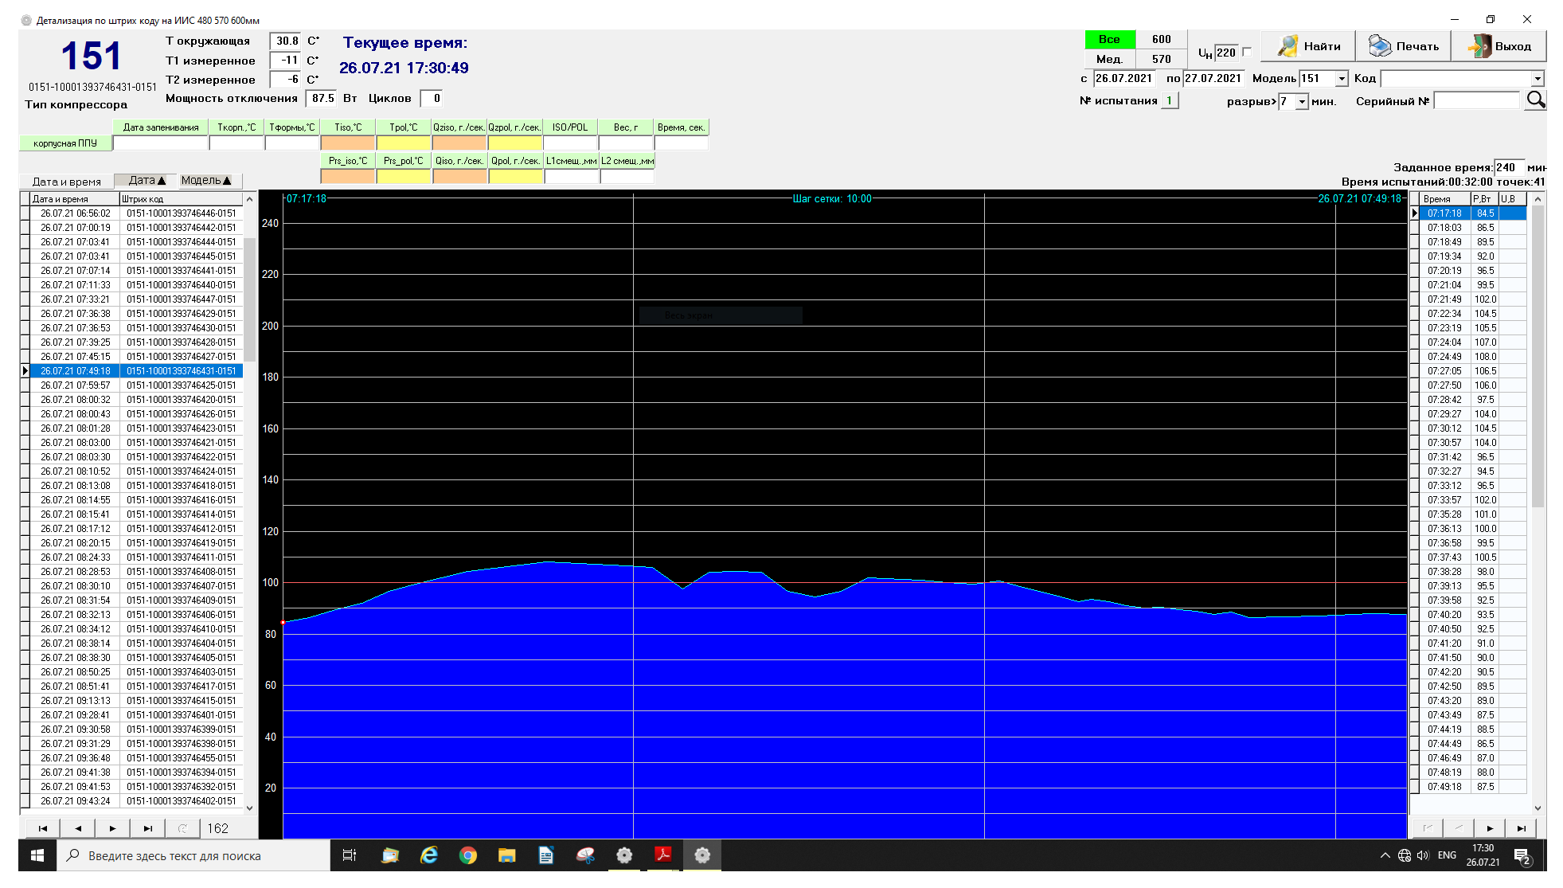Select the Мед. filter toggle
Screen dimensions: 1563x888
1109,59
